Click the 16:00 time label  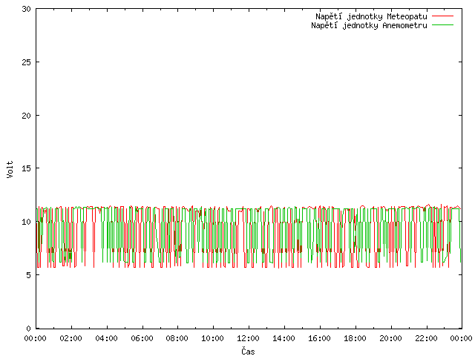(x=319, y=338)
